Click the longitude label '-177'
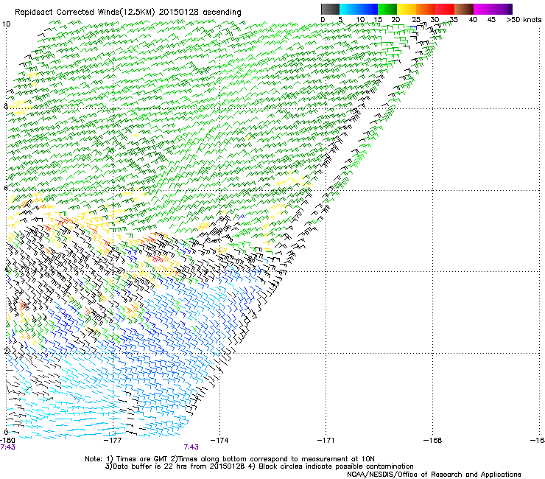 tap(113, 441)
